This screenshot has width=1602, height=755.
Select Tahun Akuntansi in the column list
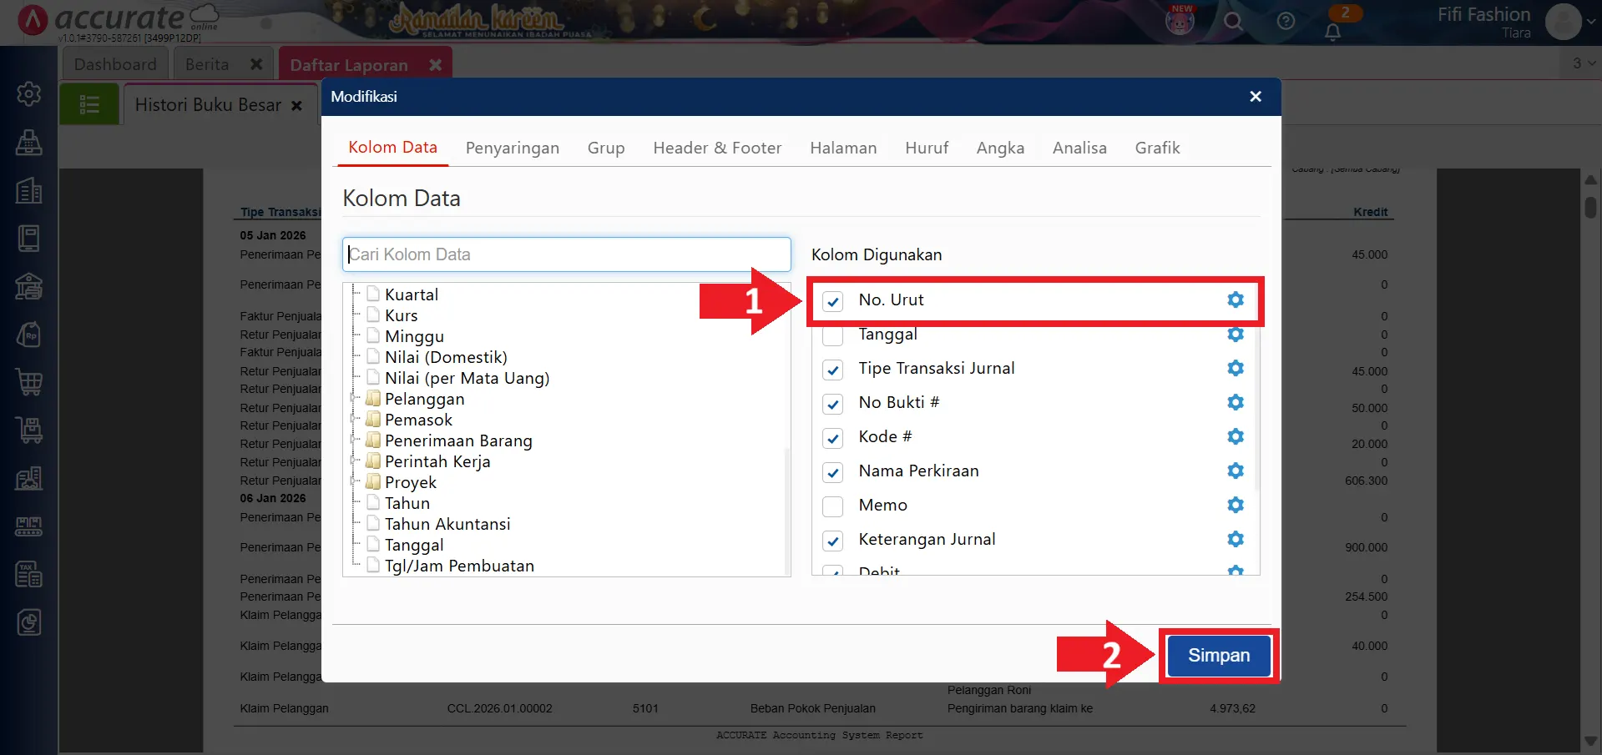point(447,524)
